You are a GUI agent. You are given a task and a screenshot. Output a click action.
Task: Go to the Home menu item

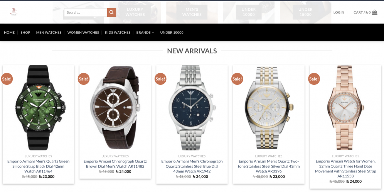tap(9, 32)
